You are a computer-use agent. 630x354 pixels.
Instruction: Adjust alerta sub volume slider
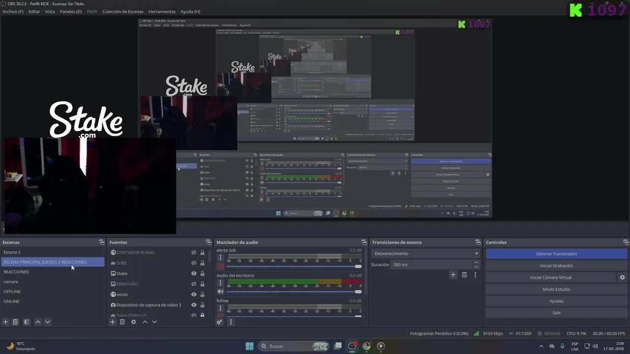coord(294,266)
